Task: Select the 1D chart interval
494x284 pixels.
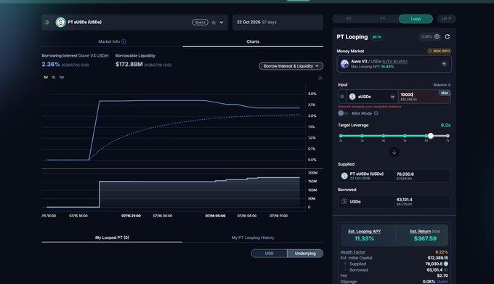Action: coord(53,78)
